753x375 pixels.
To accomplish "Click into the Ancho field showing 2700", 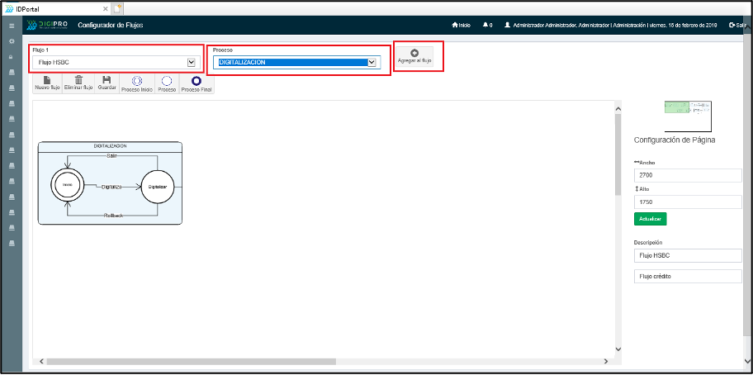I will tap(687, 175).
